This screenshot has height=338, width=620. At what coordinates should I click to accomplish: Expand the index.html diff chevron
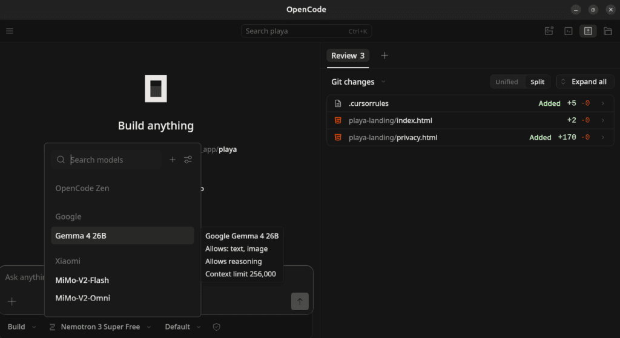[603, 120]
